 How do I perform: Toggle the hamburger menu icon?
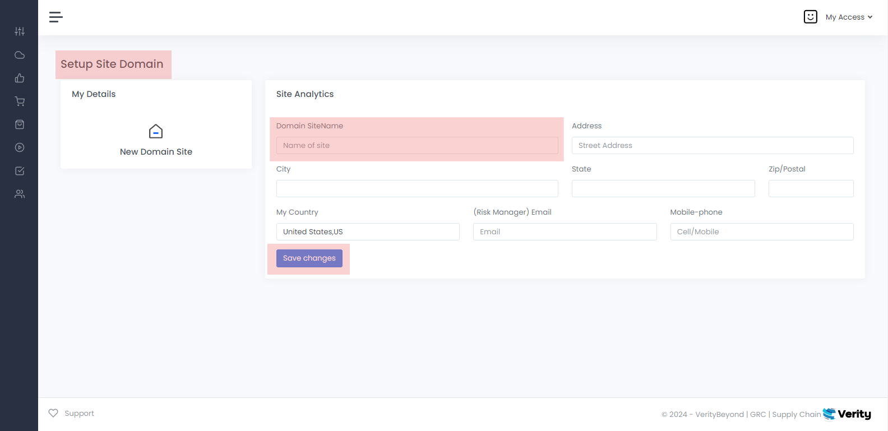(55, 17)
